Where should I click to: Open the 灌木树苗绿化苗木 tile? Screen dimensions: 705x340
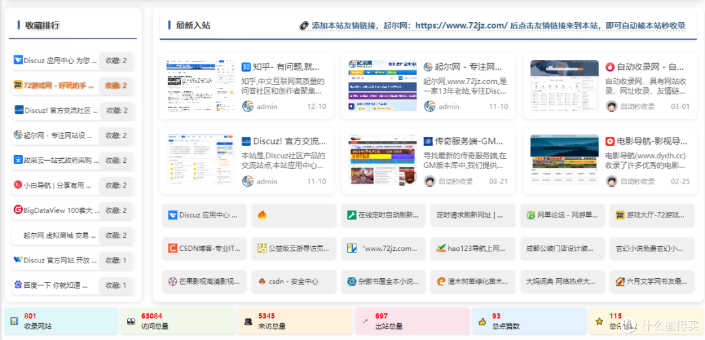click(x=472, y=281)
